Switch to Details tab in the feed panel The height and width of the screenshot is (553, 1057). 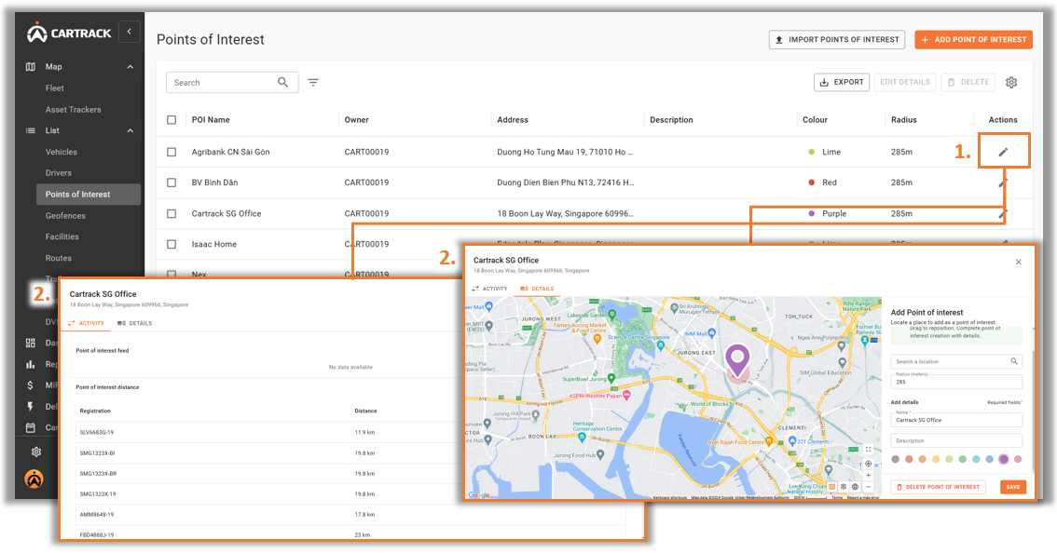[x=135, y=323]
